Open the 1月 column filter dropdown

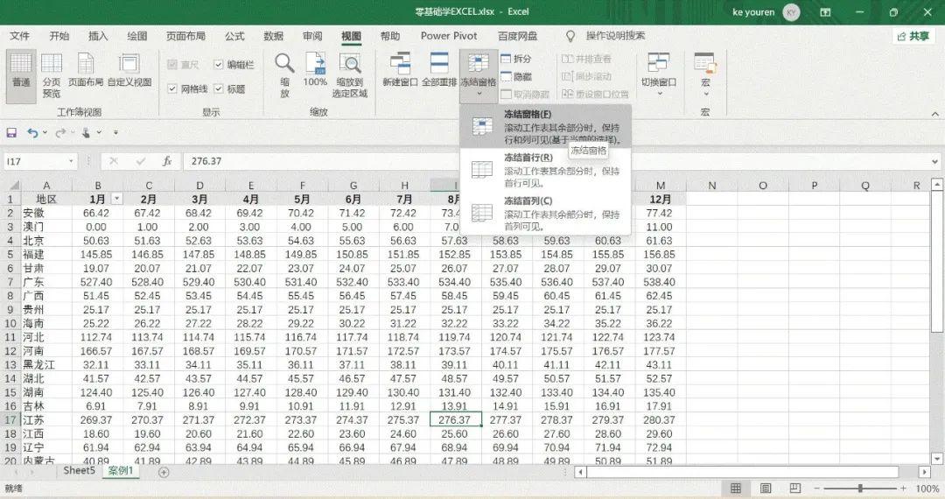(117, 199)
